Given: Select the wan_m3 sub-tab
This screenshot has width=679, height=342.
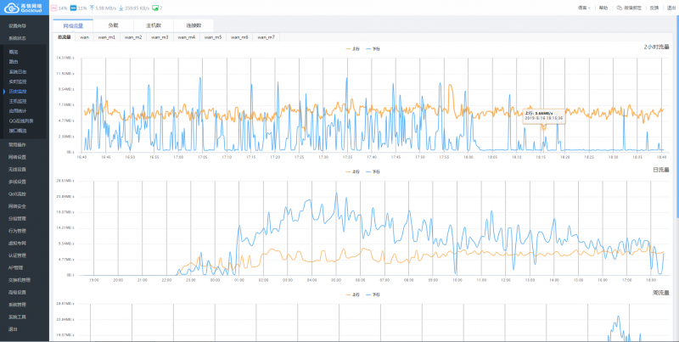Looking at the screenshot, I should pos(160,37).
